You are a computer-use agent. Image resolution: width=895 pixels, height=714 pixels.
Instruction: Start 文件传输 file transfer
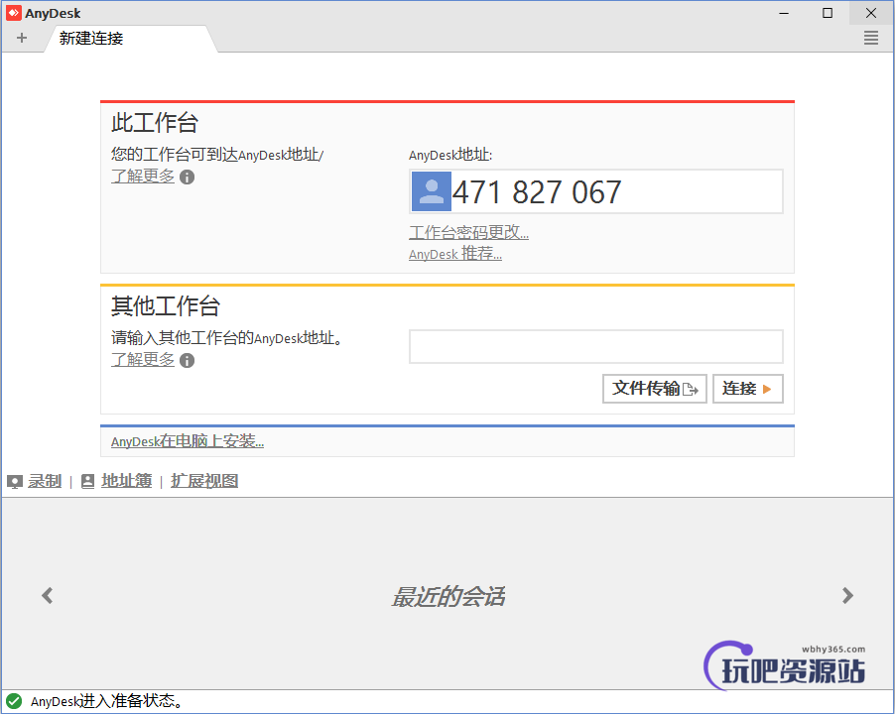[x=655, y=389]
